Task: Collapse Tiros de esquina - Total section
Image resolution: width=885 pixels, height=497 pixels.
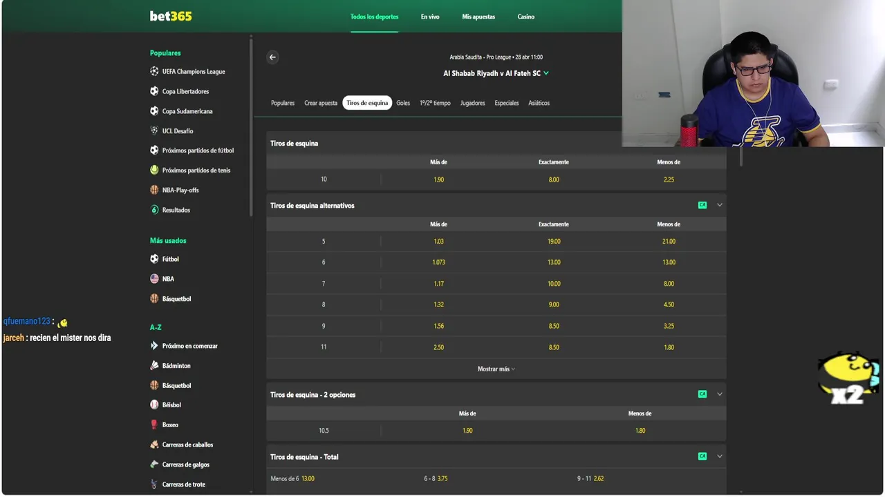Action: point(720,456)
